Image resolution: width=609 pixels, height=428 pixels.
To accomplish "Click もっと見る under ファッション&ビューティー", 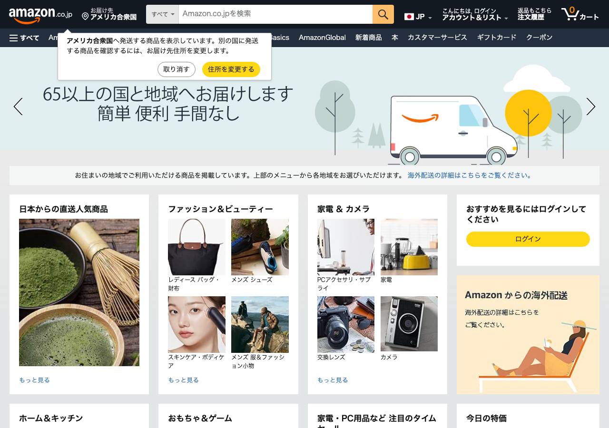I will click(x=183, y=380).
